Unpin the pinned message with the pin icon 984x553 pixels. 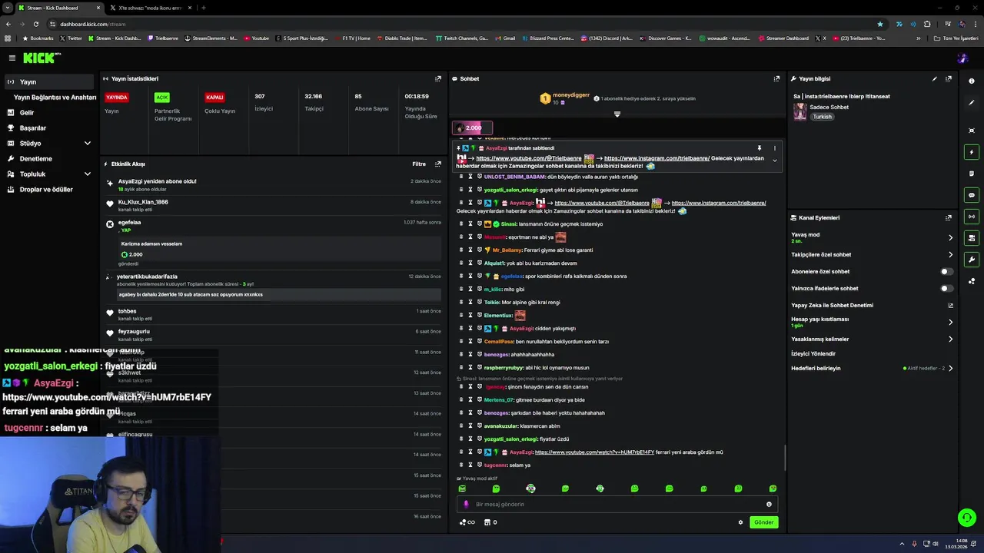coord(759,148)
